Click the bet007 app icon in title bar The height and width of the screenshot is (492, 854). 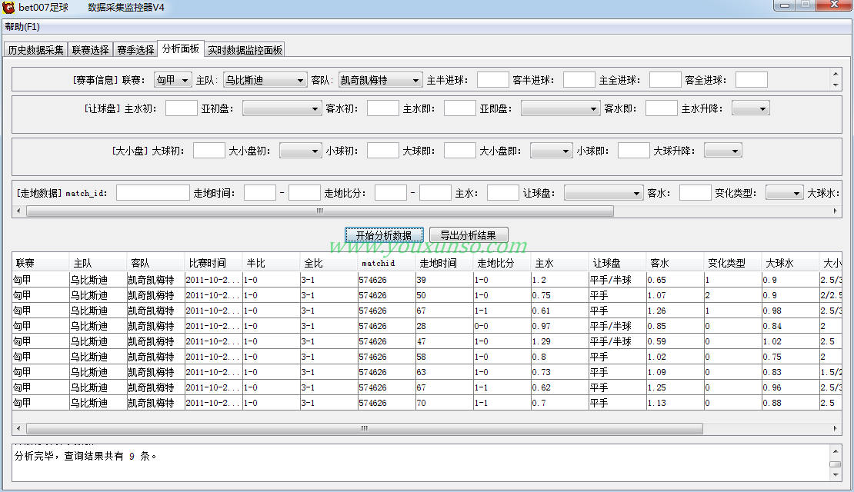coord(8,7)
